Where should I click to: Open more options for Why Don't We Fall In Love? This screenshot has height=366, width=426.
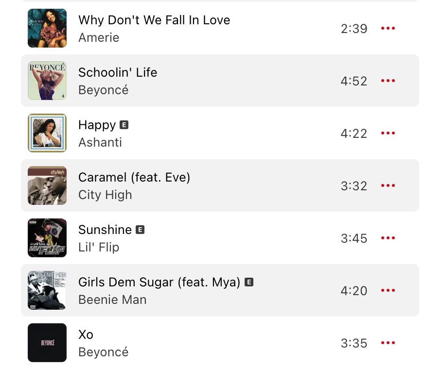click(388, 29)
